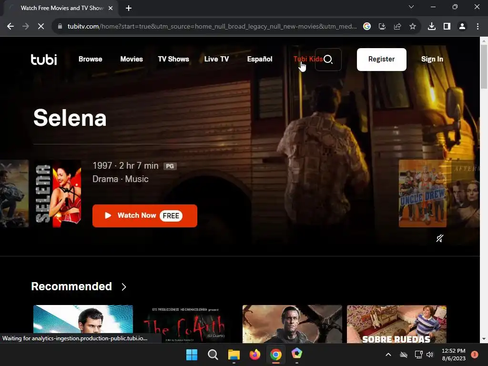Screen dimensions: 488x366
Task: Open the monster movie thumbnail in Recommended
Action: [x=292, y=324]
